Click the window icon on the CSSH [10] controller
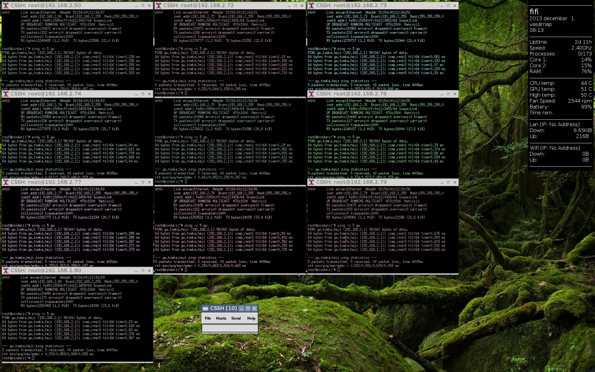 207,308
